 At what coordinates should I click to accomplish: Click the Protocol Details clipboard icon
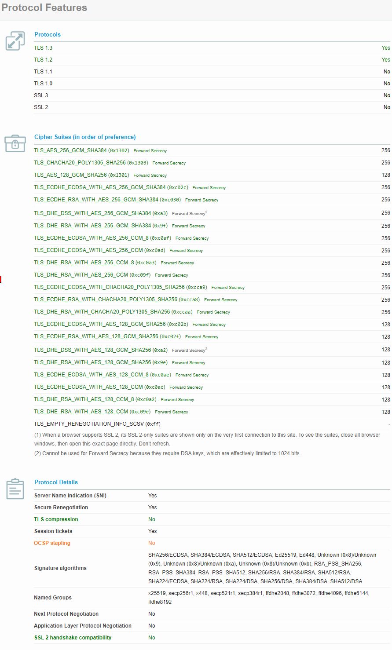click(x=15, y=489)
